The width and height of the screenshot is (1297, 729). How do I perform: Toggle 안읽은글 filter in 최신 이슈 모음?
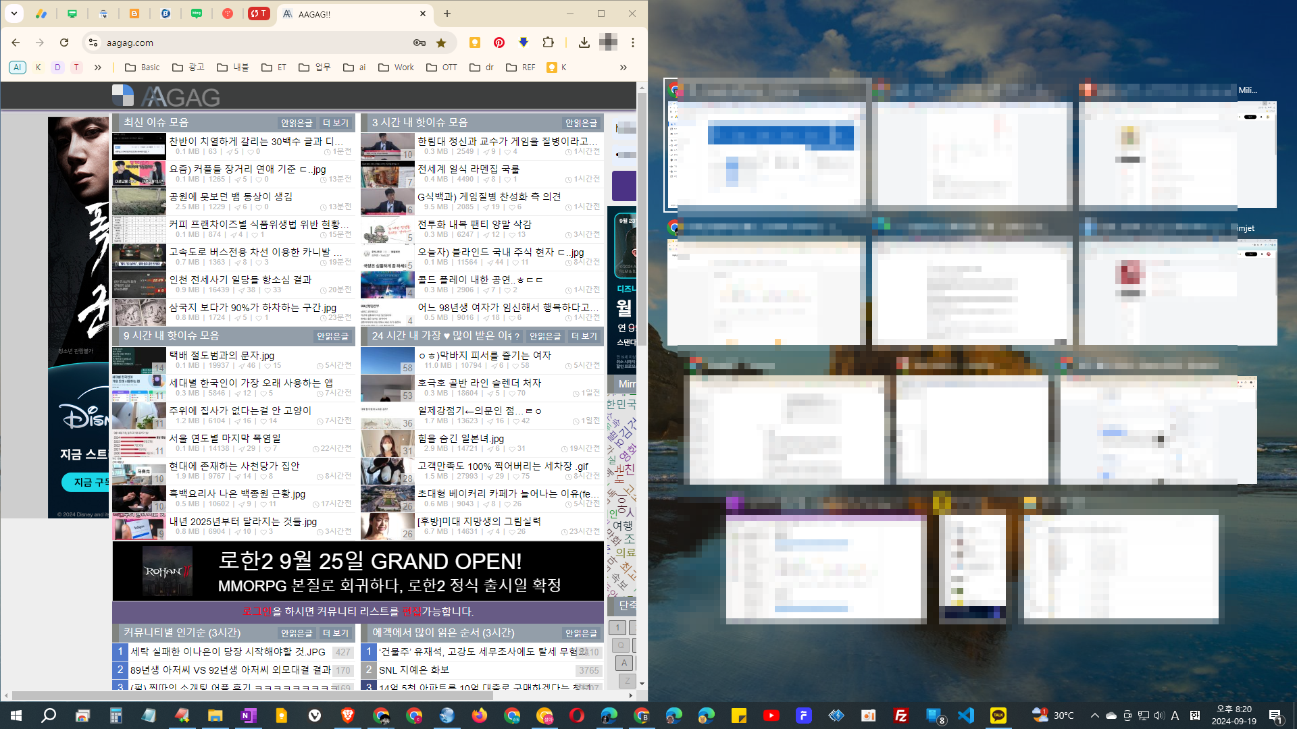point(297,123)
